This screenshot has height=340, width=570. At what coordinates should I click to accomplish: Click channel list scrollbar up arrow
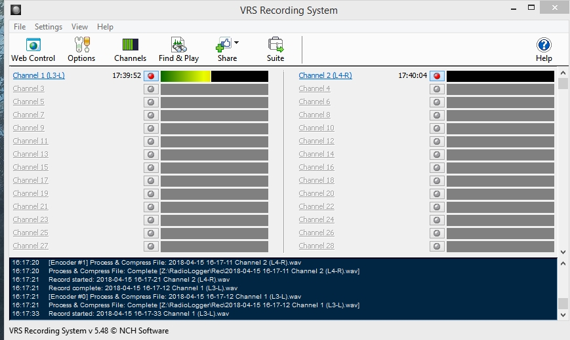(x=563, y=73)
